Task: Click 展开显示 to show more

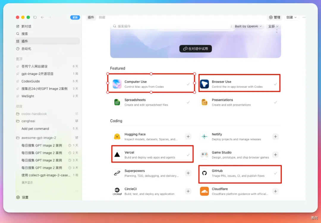Action: click(27, 183)
